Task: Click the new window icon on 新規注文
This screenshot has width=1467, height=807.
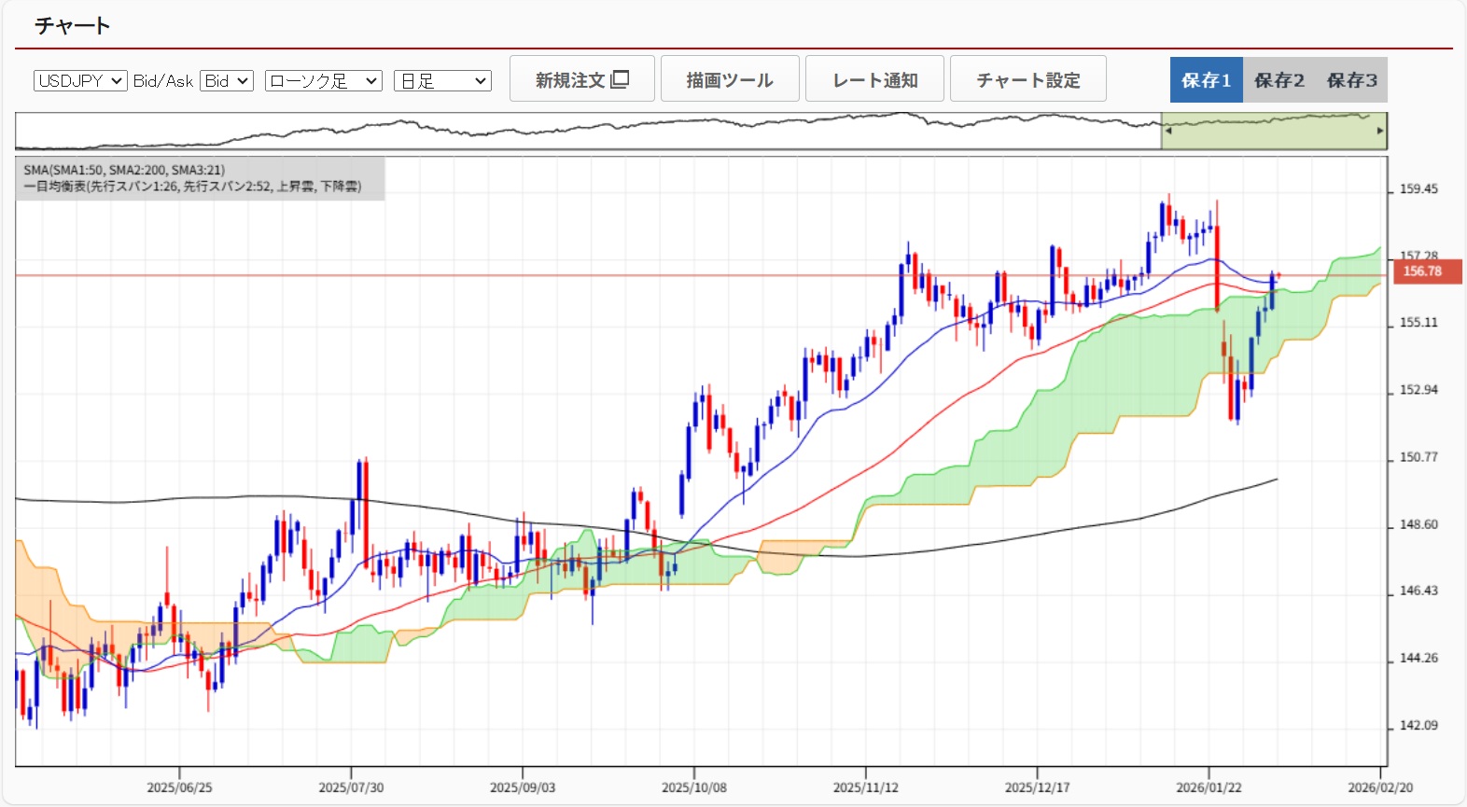Action: point(620,79)
